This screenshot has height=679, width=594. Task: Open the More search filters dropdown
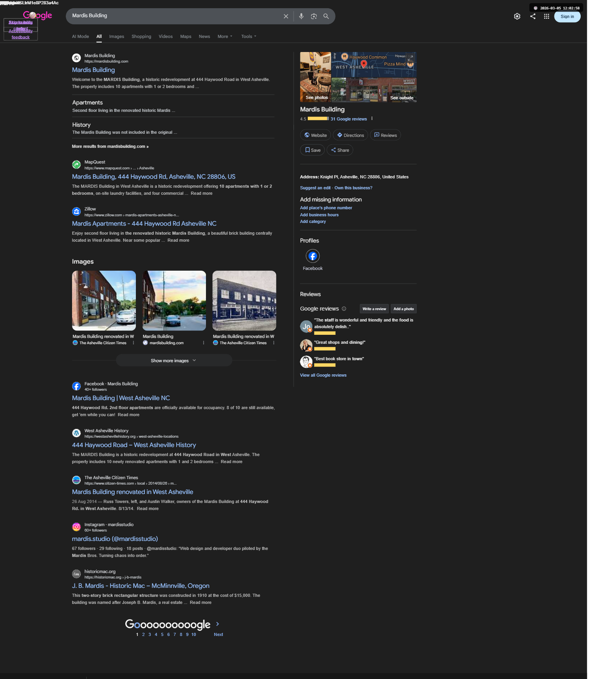pyautogui.click(x=225, y=36)
